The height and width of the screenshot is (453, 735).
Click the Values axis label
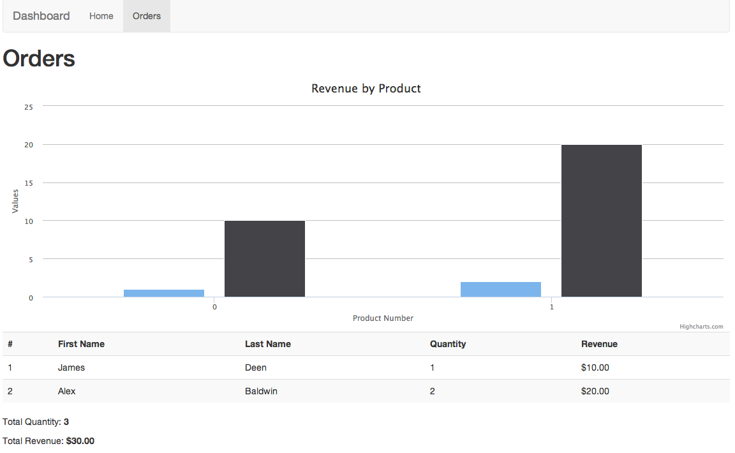point(15,201)
